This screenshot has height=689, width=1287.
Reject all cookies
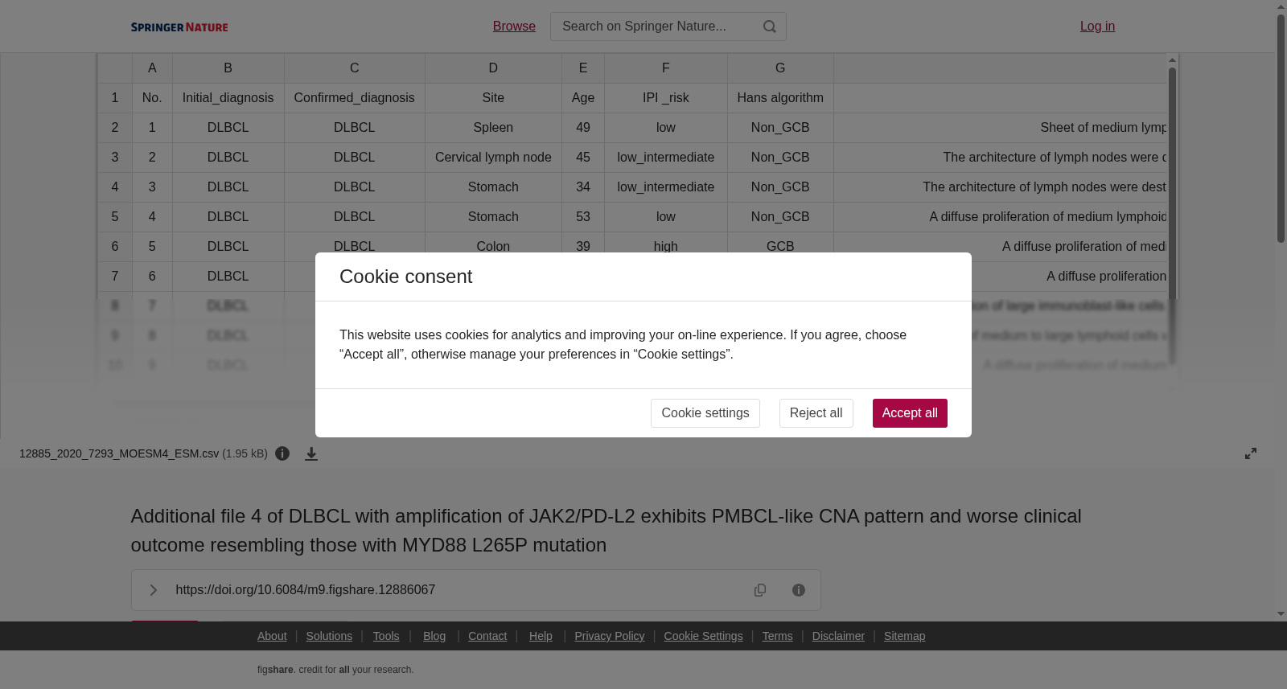[816, 413]
